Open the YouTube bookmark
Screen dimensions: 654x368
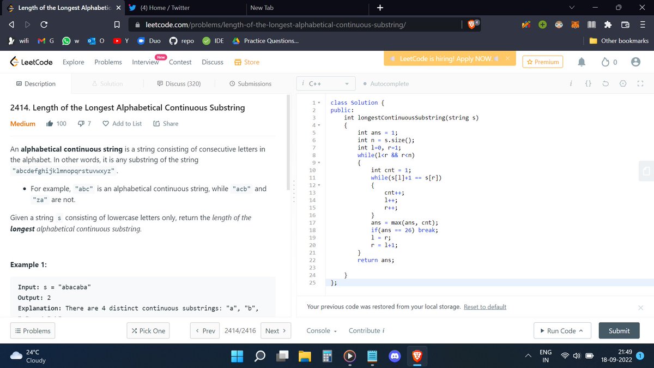121,41
